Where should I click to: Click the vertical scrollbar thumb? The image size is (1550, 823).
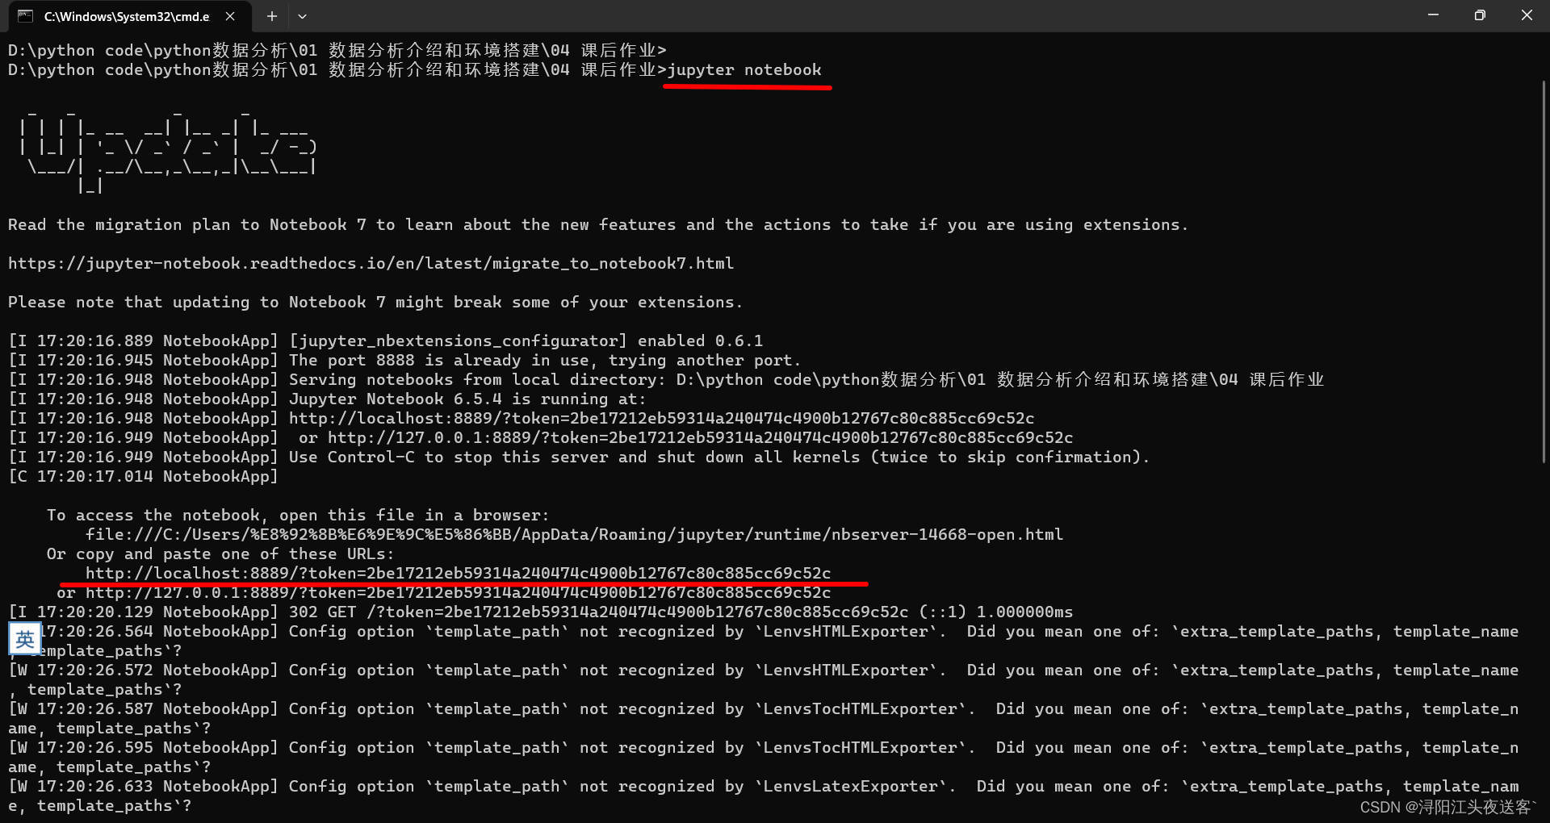[x=1544, y=270]
